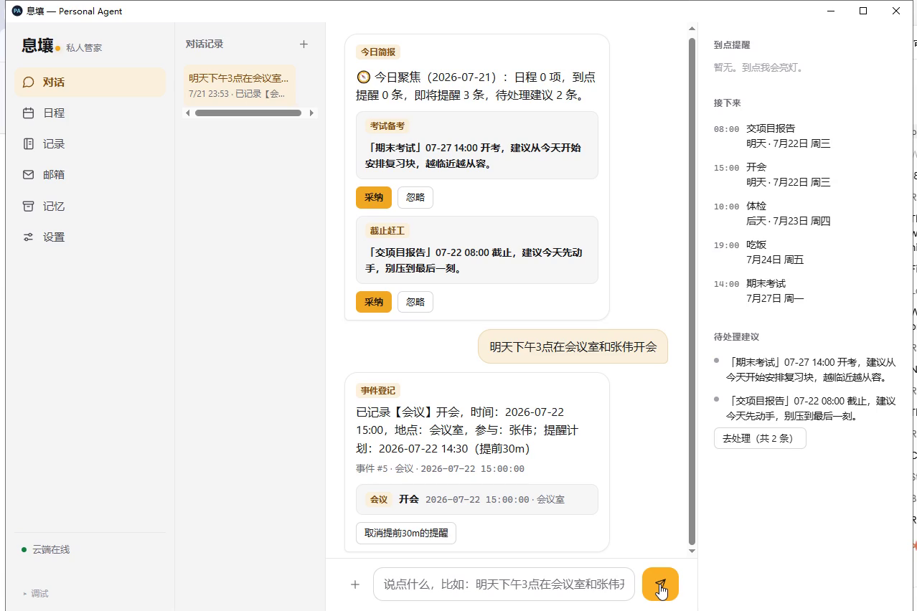Screen dimensions: 917x611
Task: Open the 日程 calendar icon in sidebar
Action: (x=29, y=113)
